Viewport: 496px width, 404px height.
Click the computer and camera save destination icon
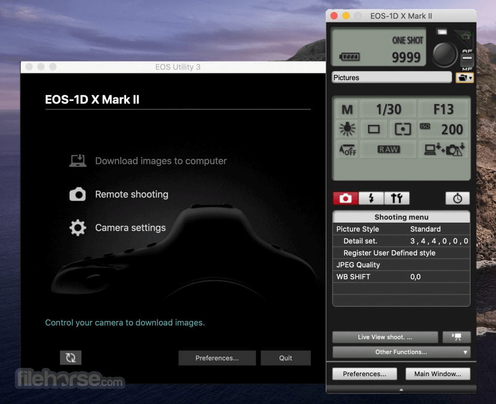click(443, 150)
